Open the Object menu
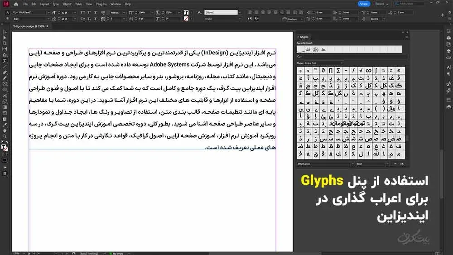Screen dimensions: 453x255 [x=67, y=4]
